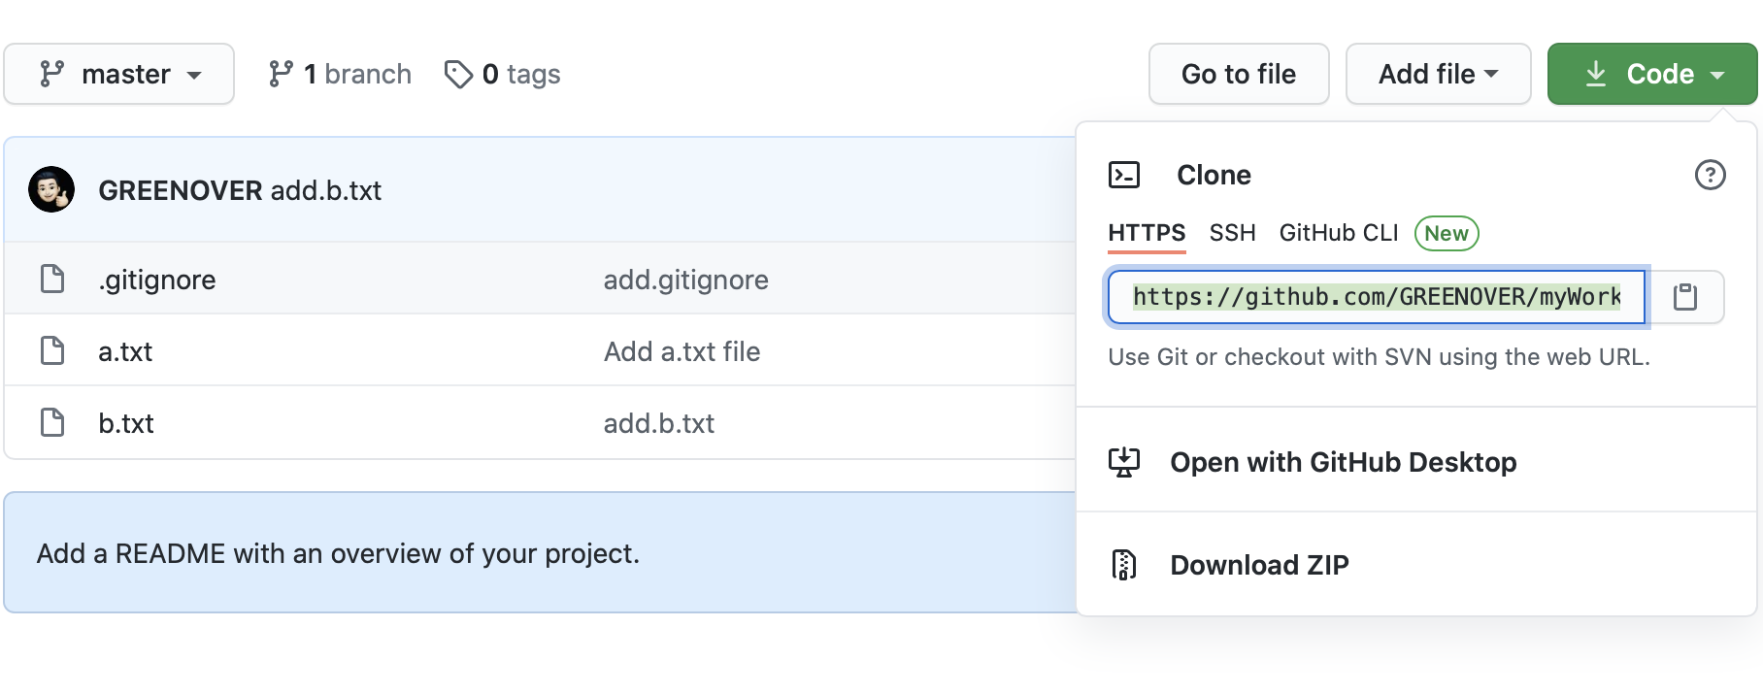The image size is (1763, 693).
Task: Toggle the green Code dropdown
Action: click(x=1651, y=74)
